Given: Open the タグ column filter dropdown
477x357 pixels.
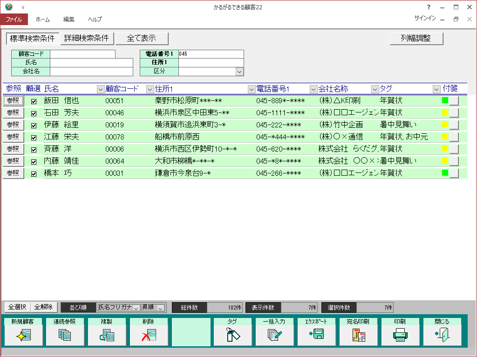Looking at the screenshot, I should (436, 89).
